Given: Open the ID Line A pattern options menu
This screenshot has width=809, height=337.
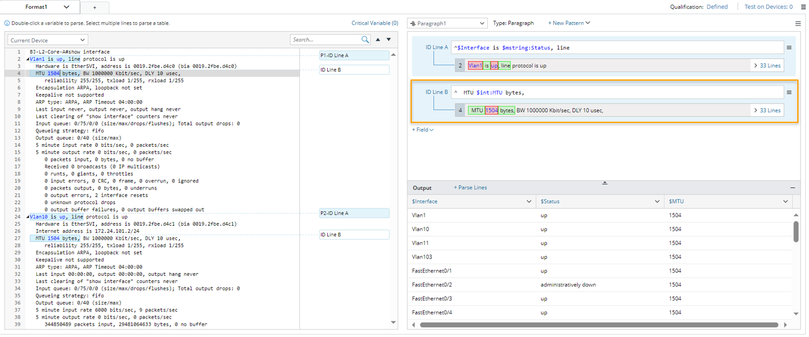Looking at the screenshot, I should coord(789,47).
